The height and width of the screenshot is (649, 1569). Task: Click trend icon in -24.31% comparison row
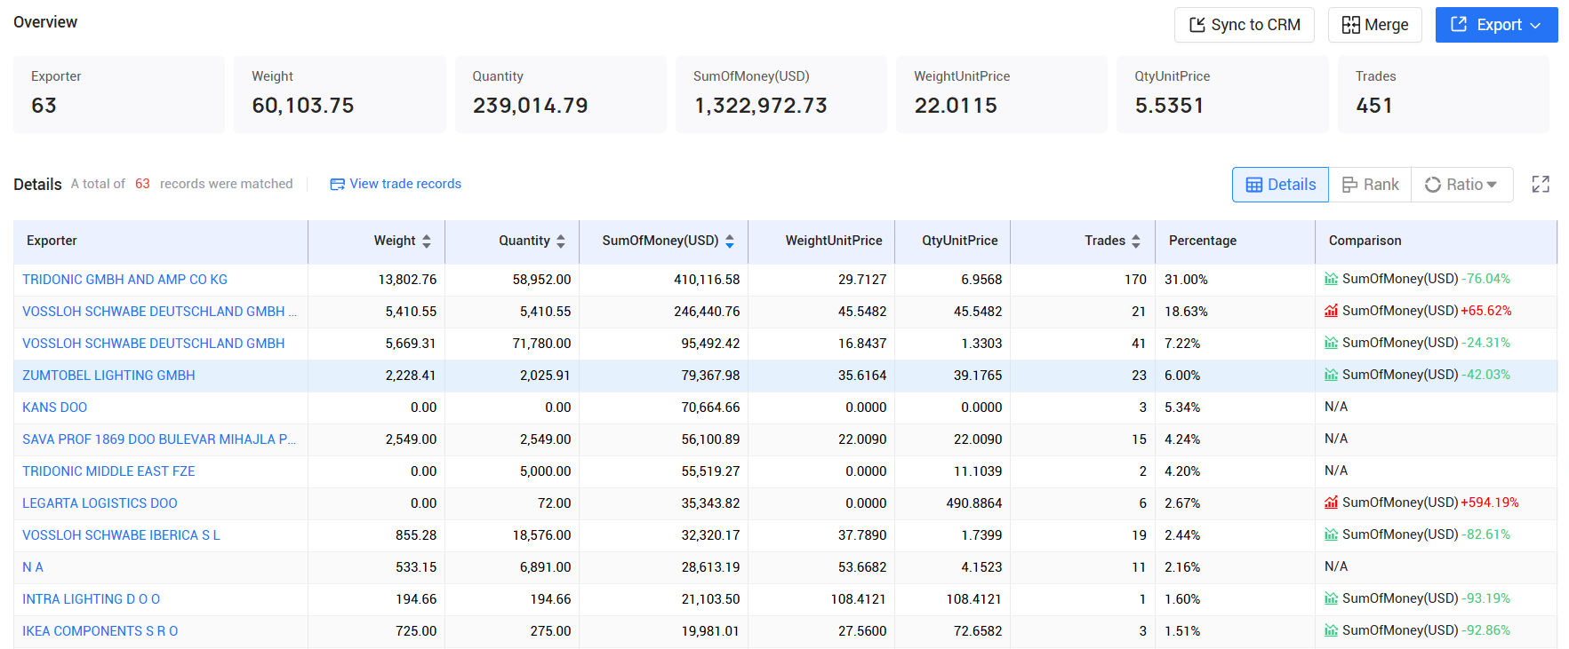coord(1331,343)
